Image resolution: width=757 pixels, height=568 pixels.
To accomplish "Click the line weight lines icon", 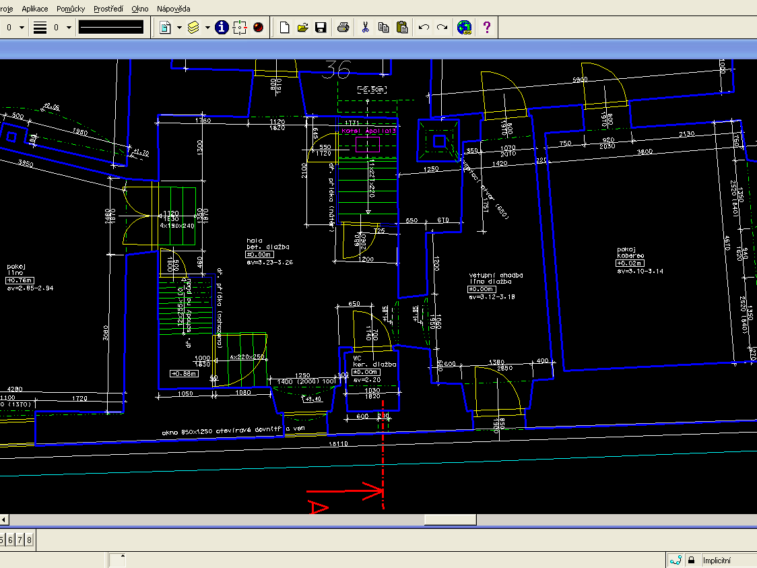I will tap(40, 28).
